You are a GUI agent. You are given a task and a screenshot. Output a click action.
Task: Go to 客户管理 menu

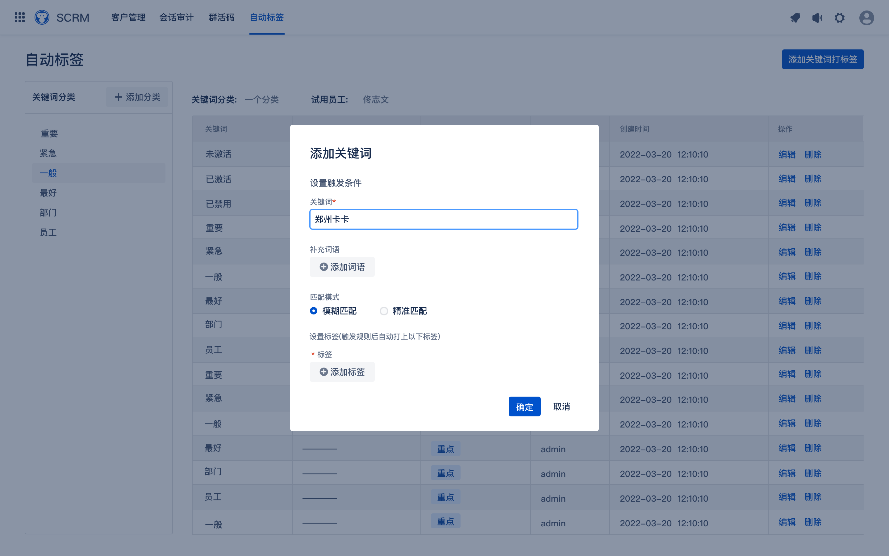(128, 17)
